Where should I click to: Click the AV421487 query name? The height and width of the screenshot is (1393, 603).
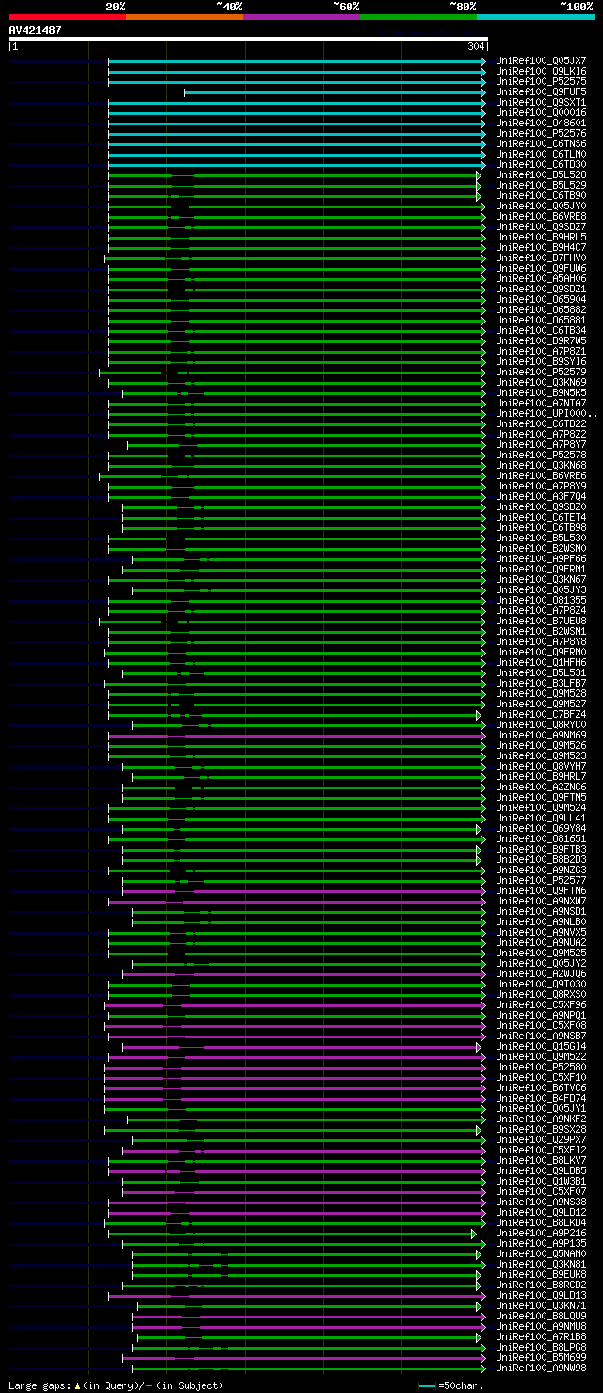(35, 30)
